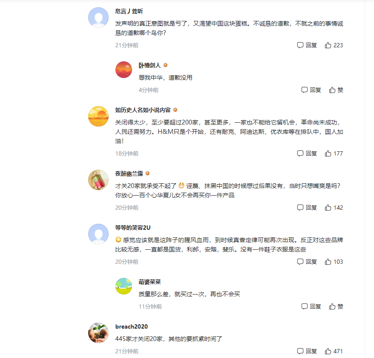The width and height of the screenshot is (374, 358).
Task: Click reply bubble icon on 危言丿耸听's comment
Action: 300,45
